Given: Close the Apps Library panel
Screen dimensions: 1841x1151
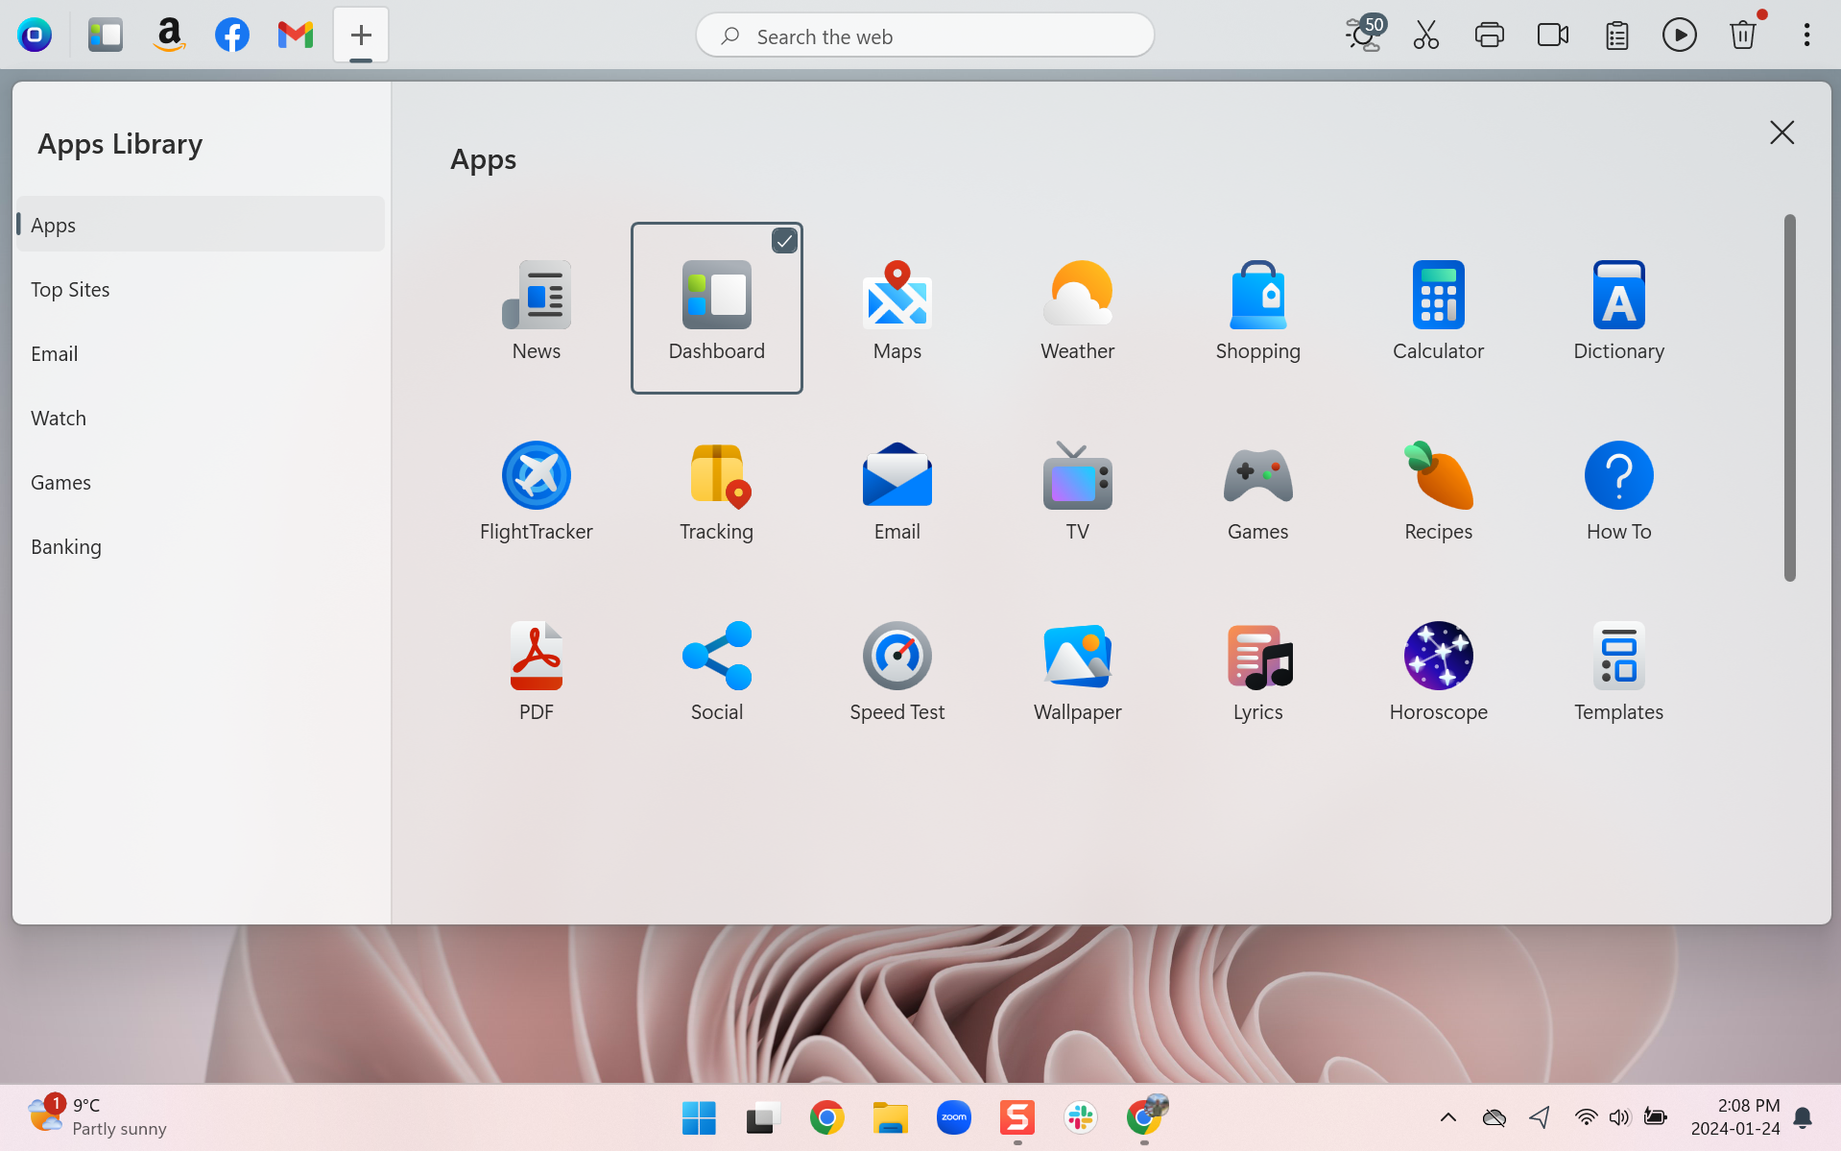Looking at the screenshot, I should click(x=1781, y=132).
